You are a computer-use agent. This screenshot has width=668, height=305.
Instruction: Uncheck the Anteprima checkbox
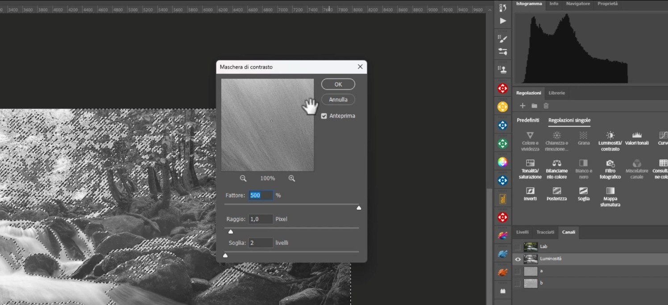[324, 116]
